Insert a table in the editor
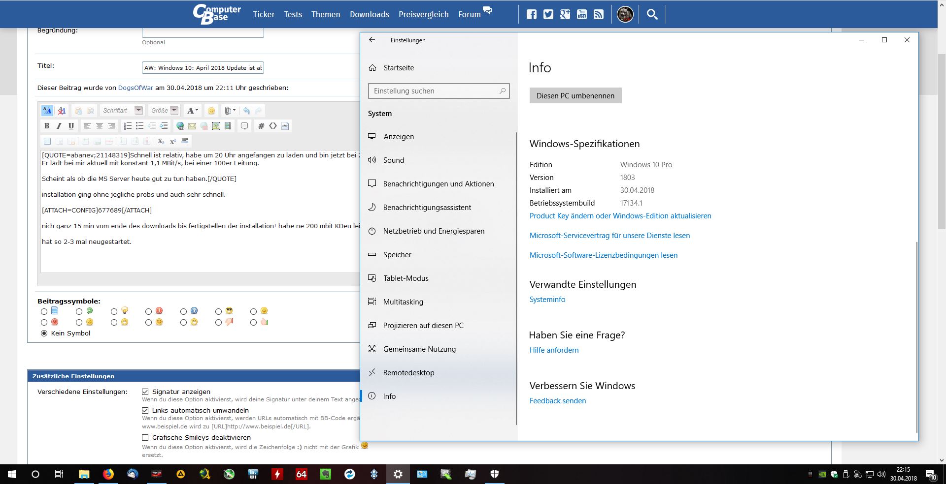This screenshot has height=484, width=946. (x=47, y=141)
